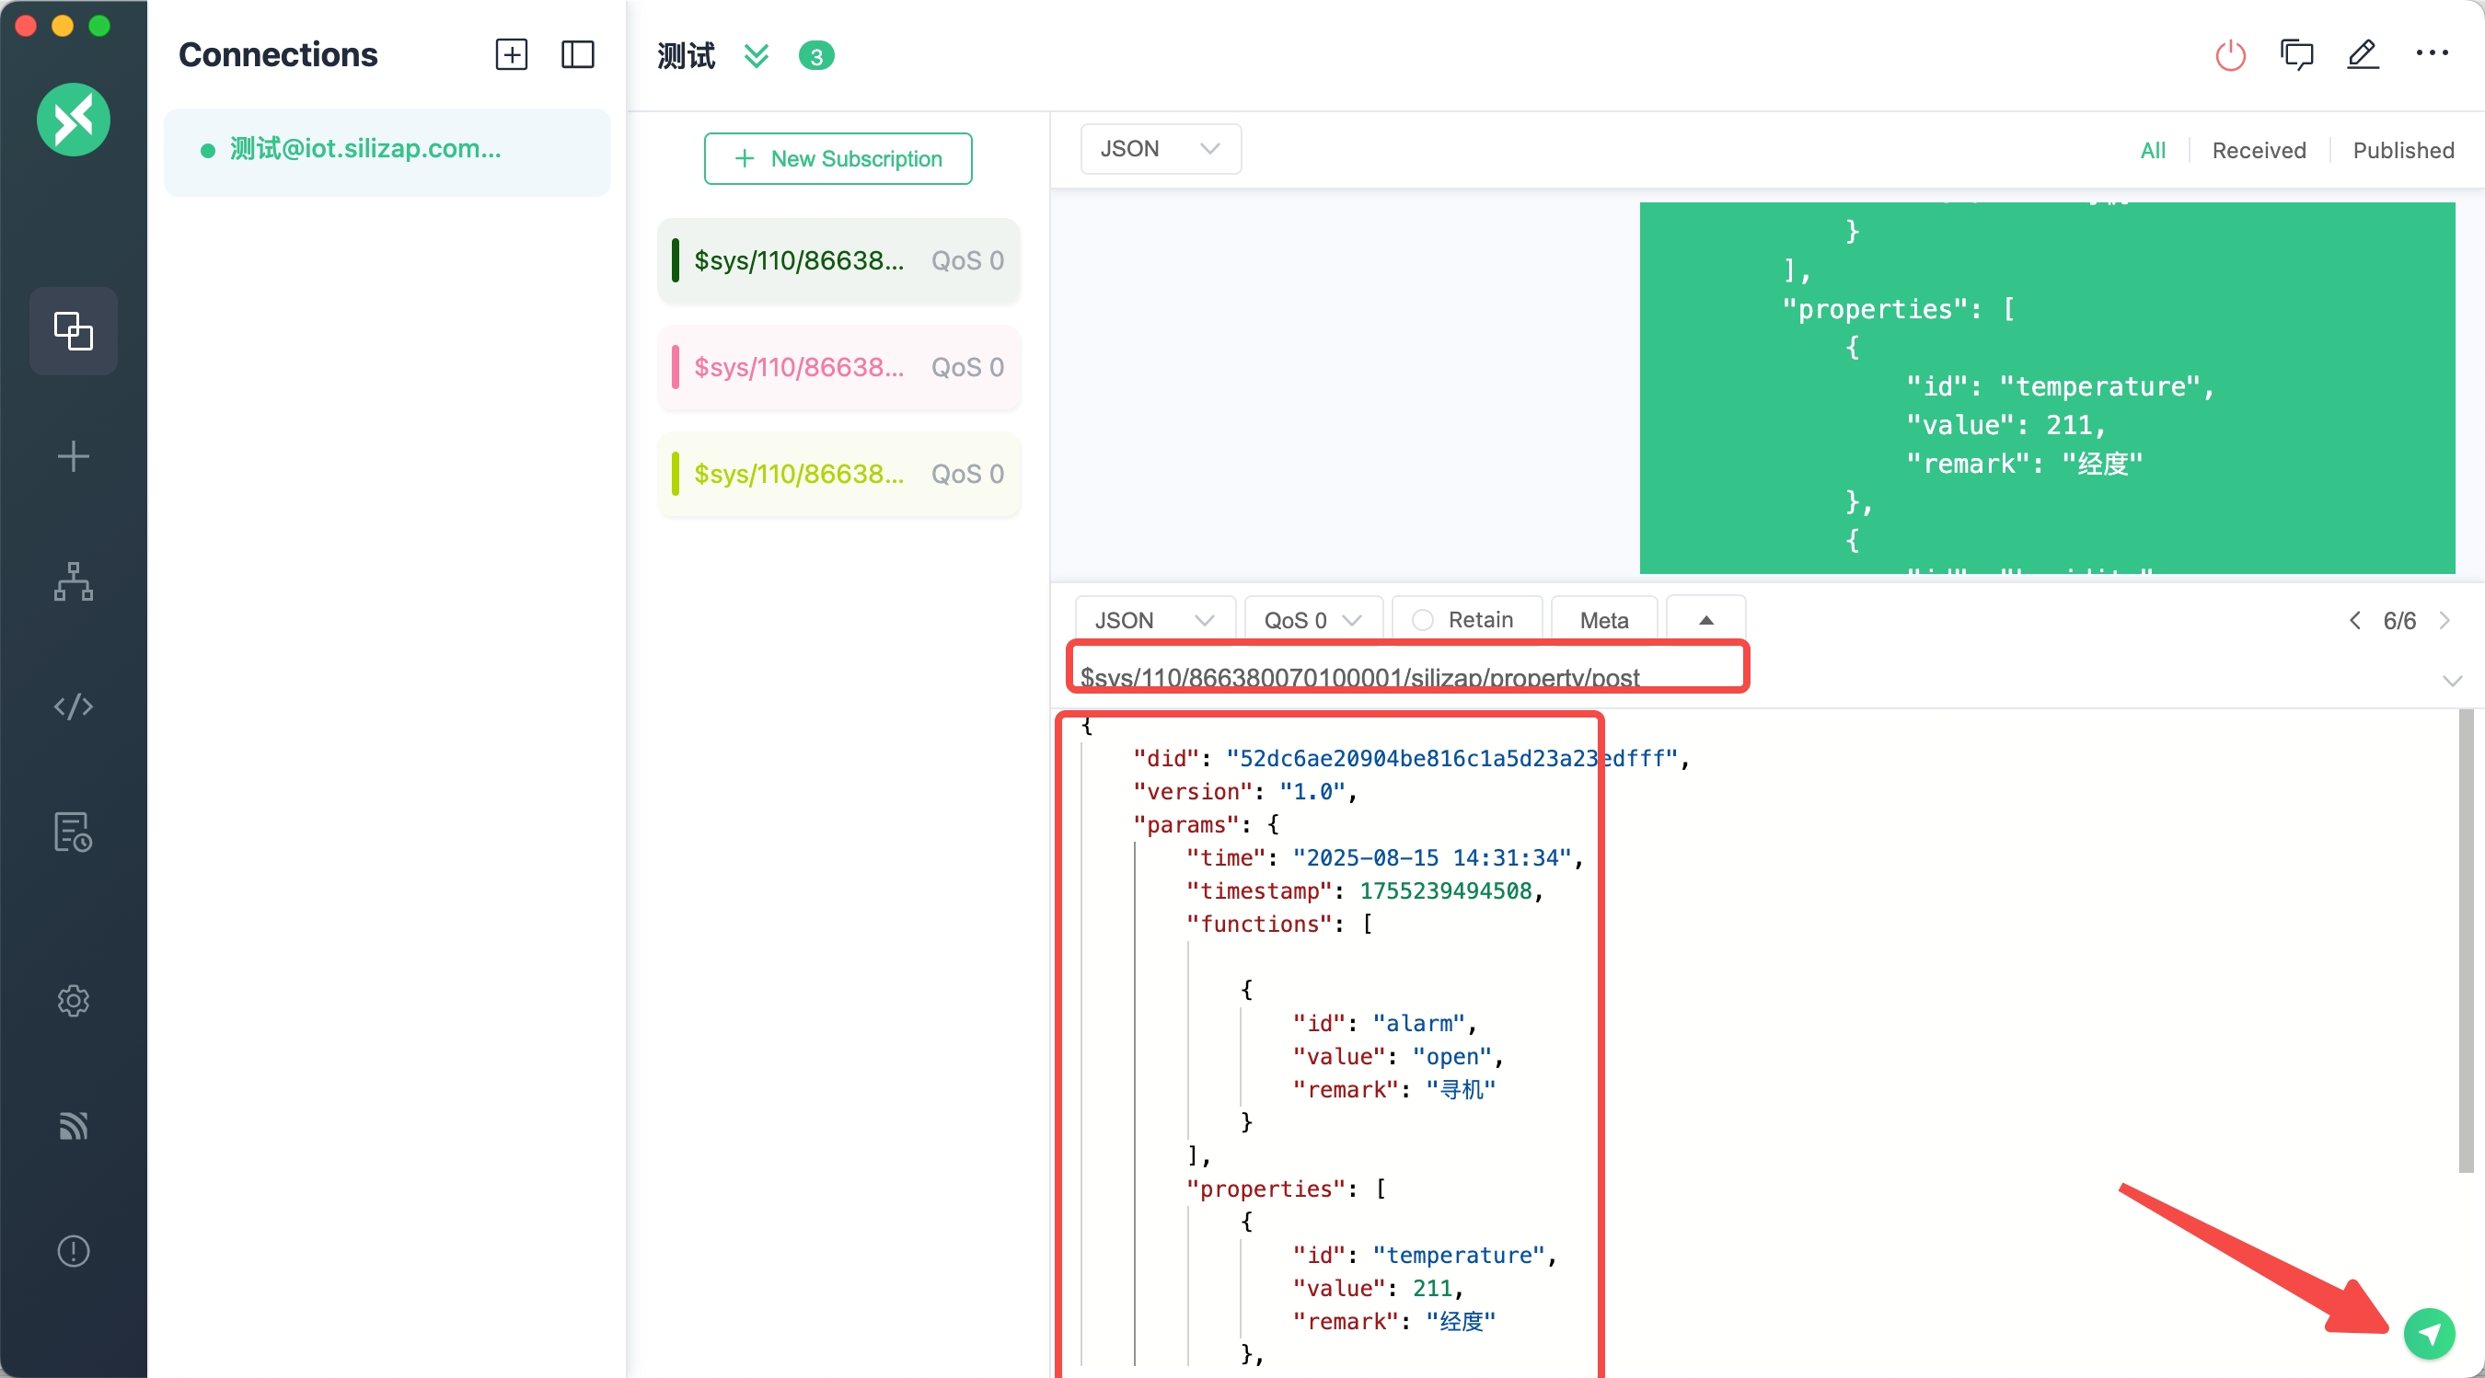Screen dimensions: 2485x1378
Task: Open the received payload JSON format dropdown
Action: tap(1160, 148)
